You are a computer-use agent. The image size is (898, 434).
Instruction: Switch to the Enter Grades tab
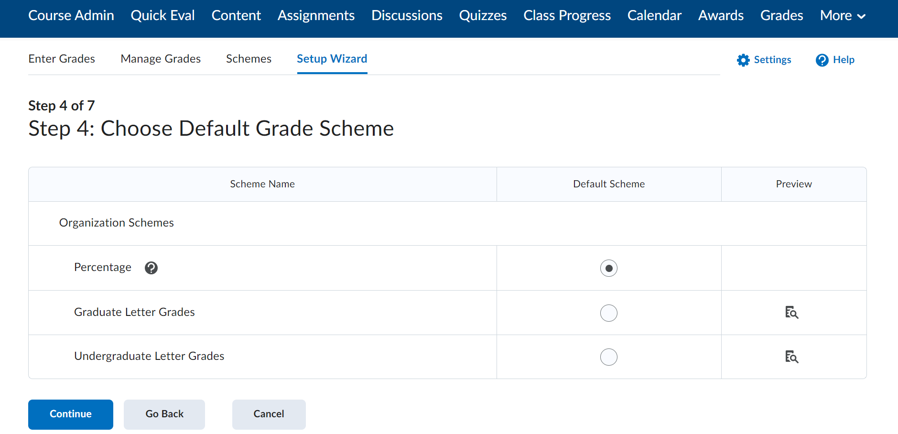pos(62,58)
